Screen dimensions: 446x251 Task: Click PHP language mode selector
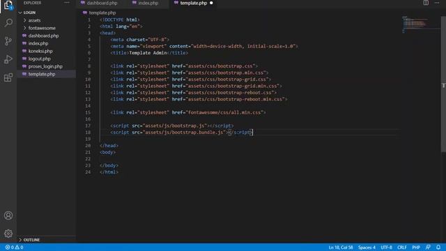point(416,248)
